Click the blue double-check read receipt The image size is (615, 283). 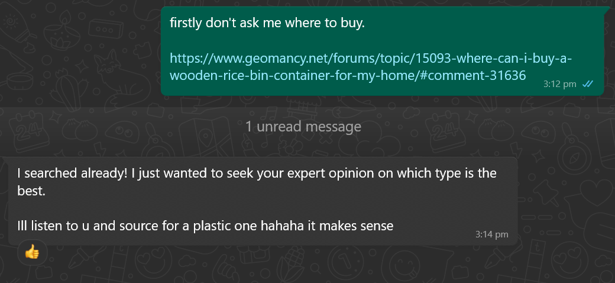(x=587, y=84)
